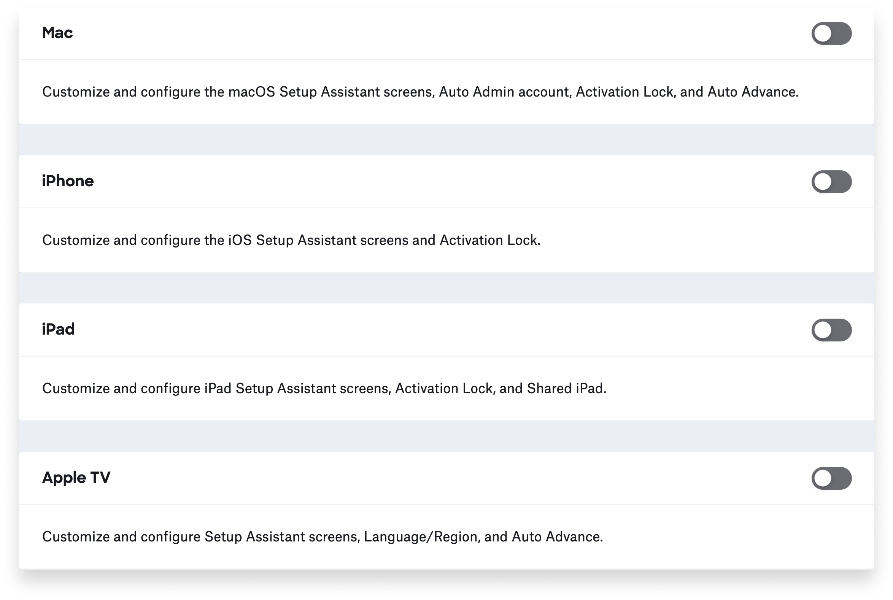Toggle the Apple TV switch

[831, 478]
